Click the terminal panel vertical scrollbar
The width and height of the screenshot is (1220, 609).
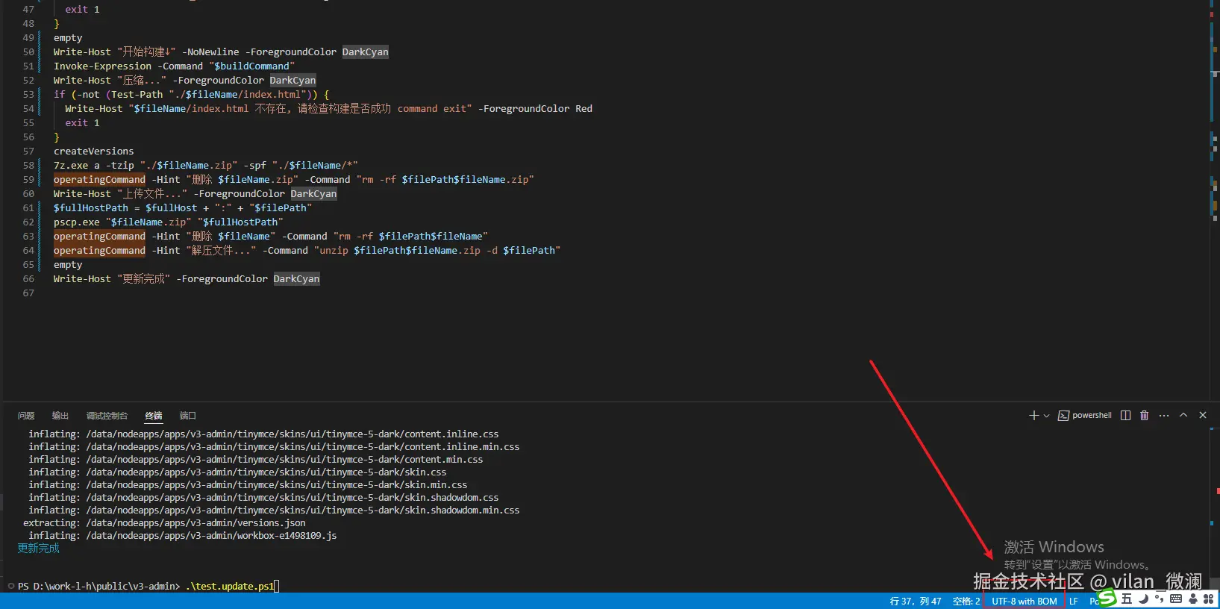point(1213,510)
